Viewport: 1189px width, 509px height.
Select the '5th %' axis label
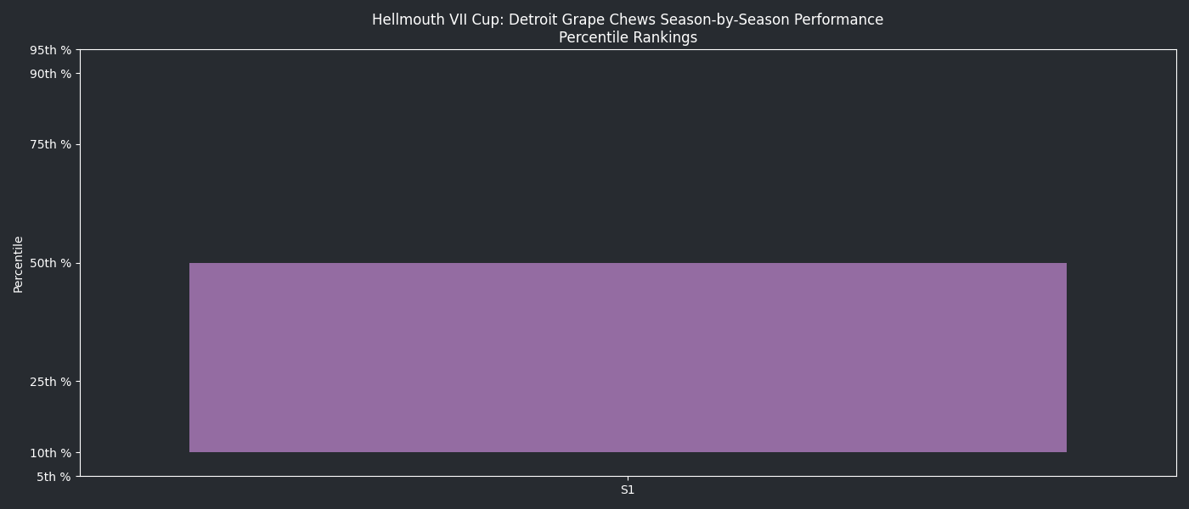[x=54, y=477]
